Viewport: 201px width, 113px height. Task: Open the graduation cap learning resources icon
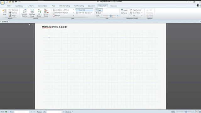pos(198,5)
